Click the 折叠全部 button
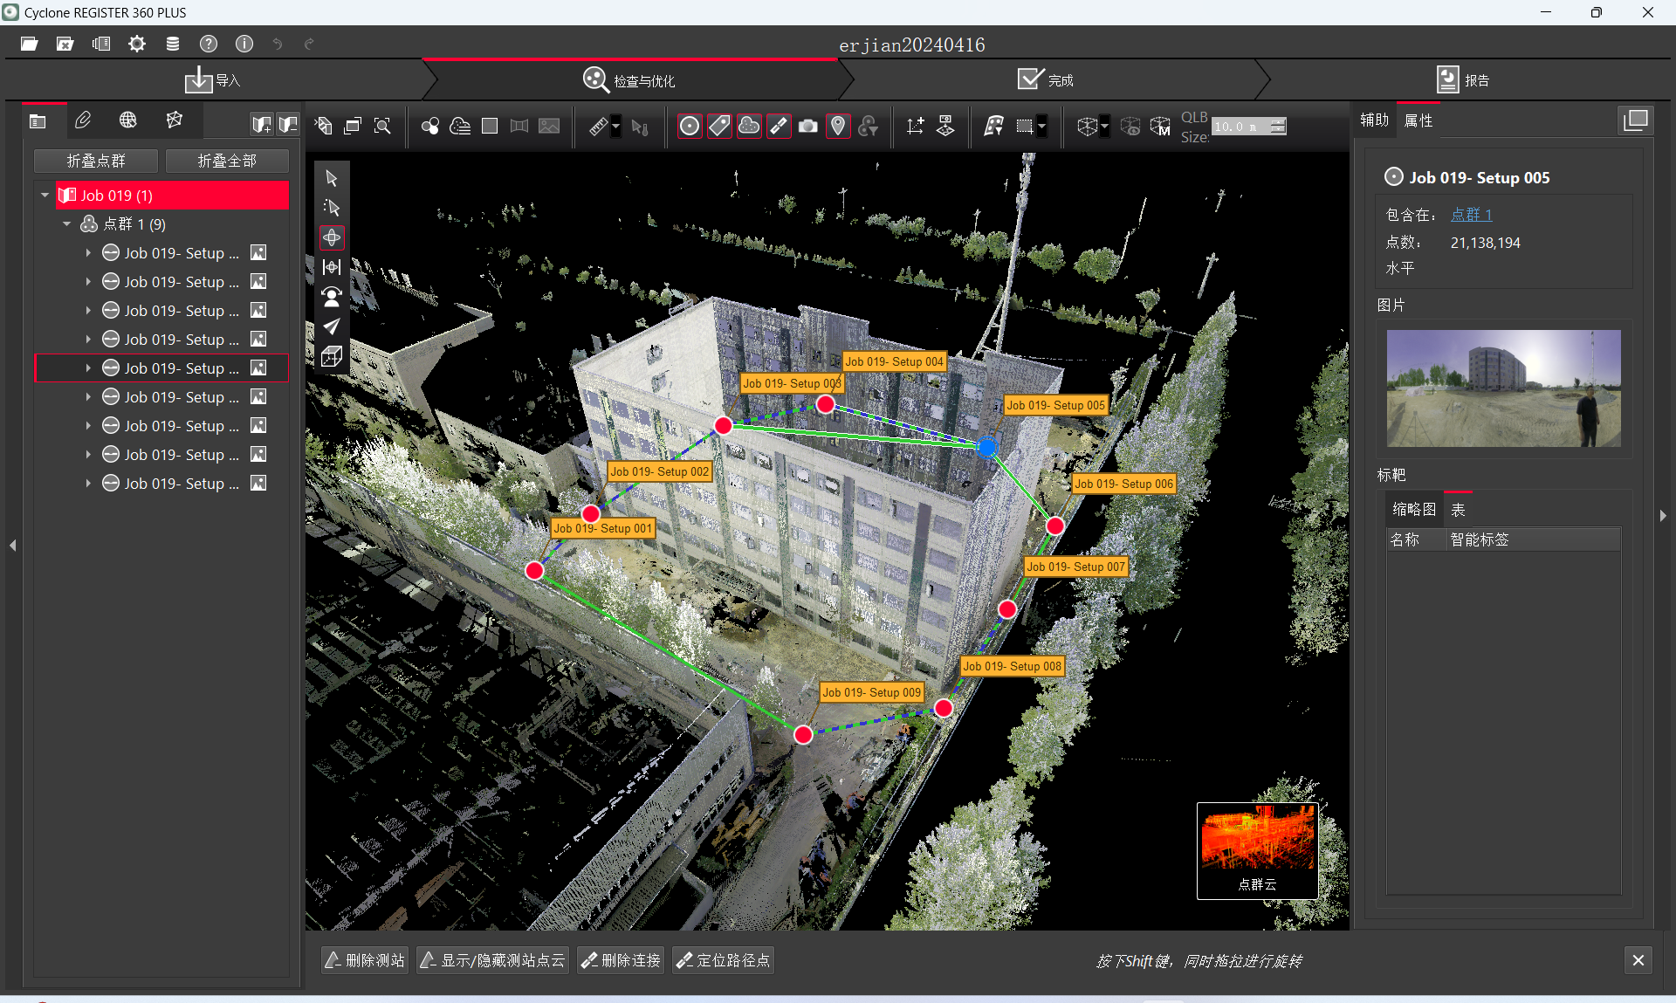 pos(227,161)
